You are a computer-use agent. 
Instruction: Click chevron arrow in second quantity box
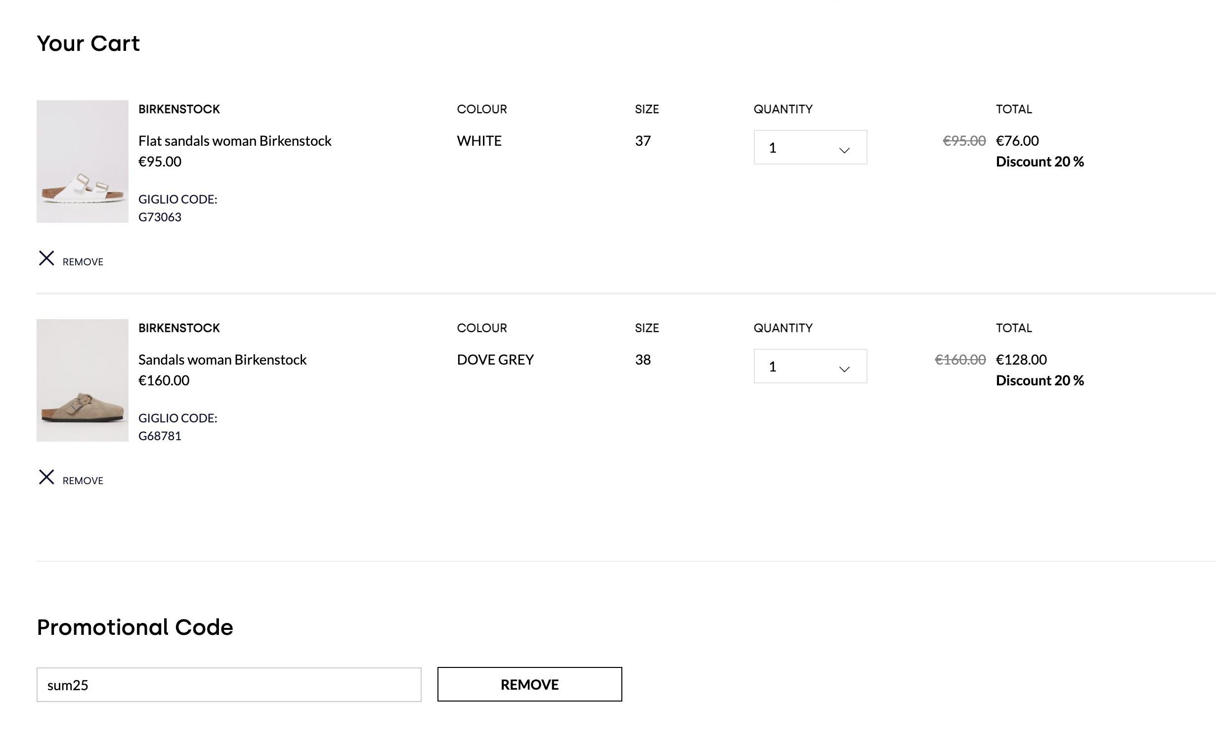click(x=844, y=369)
